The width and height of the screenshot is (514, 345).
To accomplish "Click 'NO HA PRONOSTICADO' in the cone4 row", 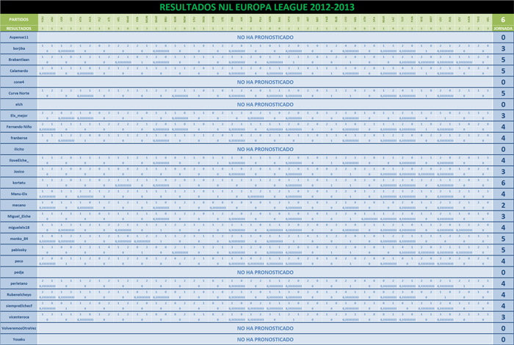I will point(265,82).
